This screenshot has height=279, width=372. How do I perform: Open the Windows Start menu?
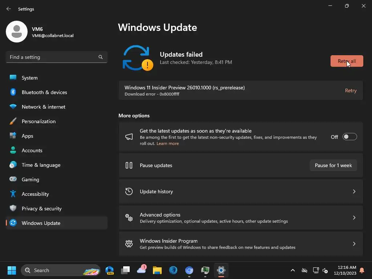pyautogui.click(x=12, y=270)
